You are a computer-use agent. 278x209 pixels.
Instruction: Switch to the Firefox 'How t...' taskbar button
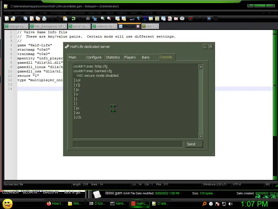point(56,204)
